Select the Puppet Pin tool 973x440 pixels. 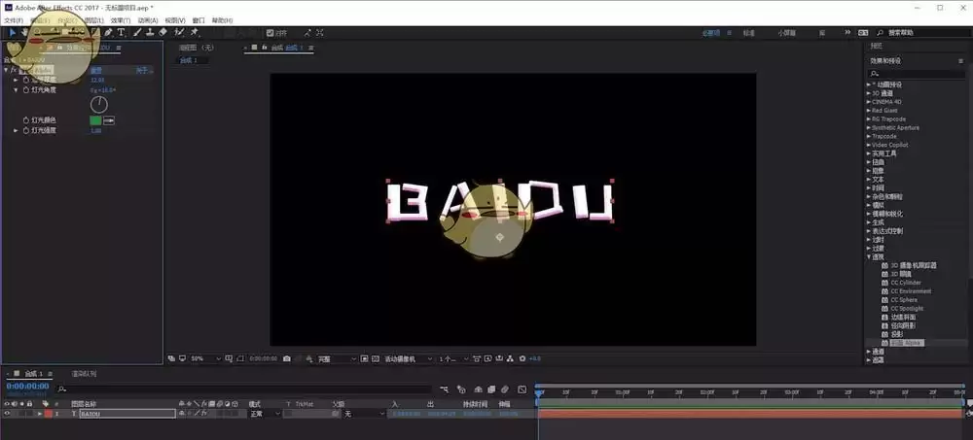(x=195, y=32)
